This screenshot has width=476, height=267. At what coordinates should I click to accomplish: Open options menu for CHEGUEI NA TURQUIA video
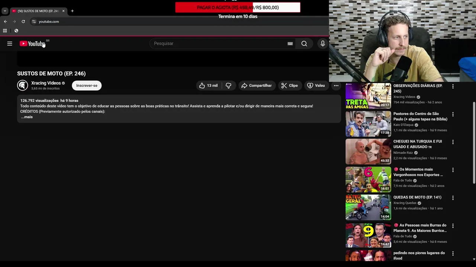pos(453,142)
